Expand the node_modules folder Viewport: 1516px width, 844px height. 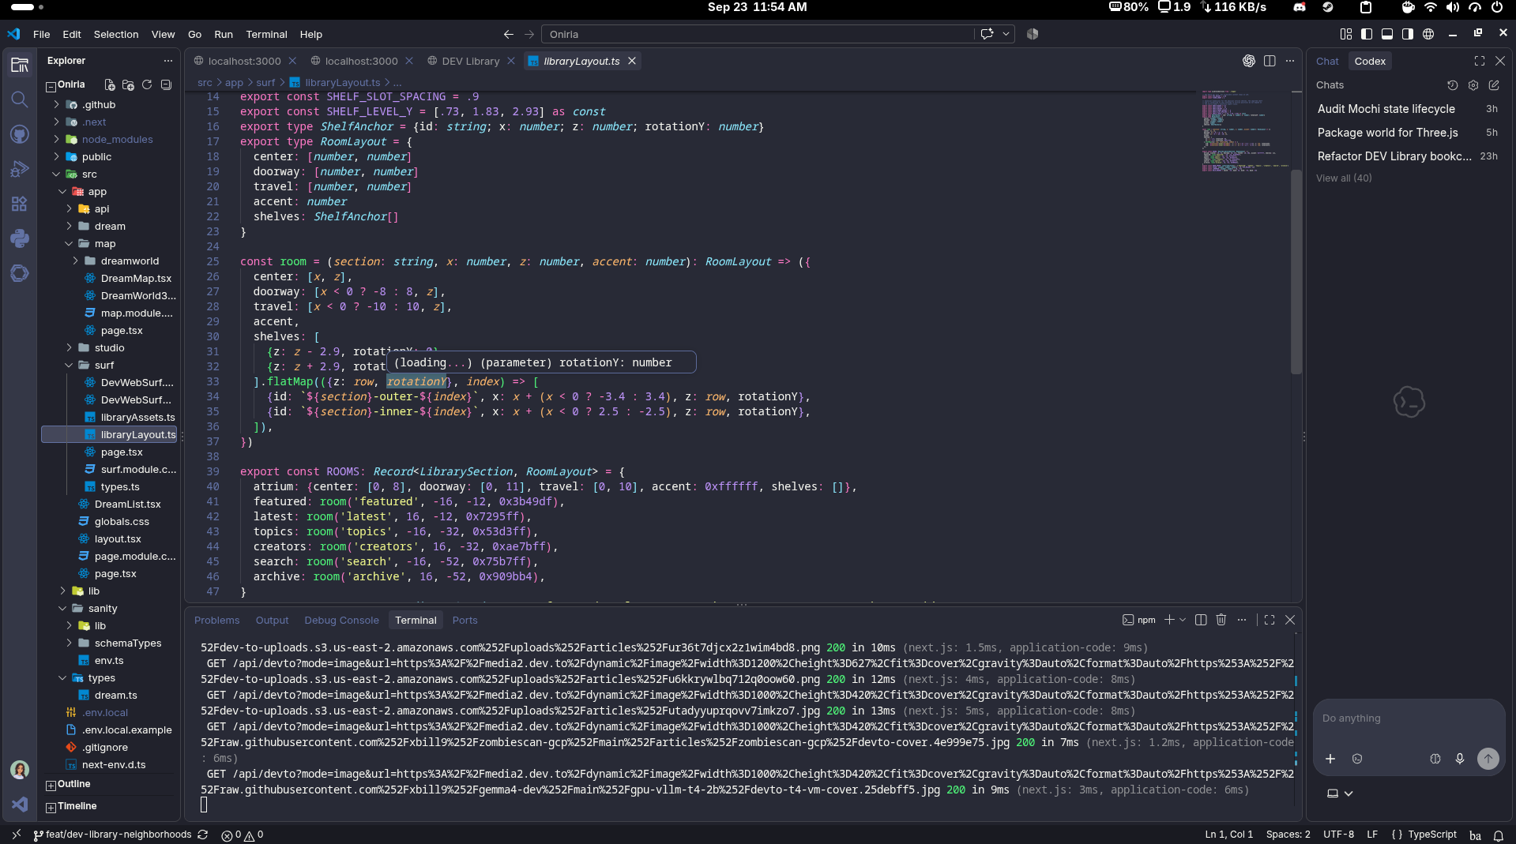point(56,140)
